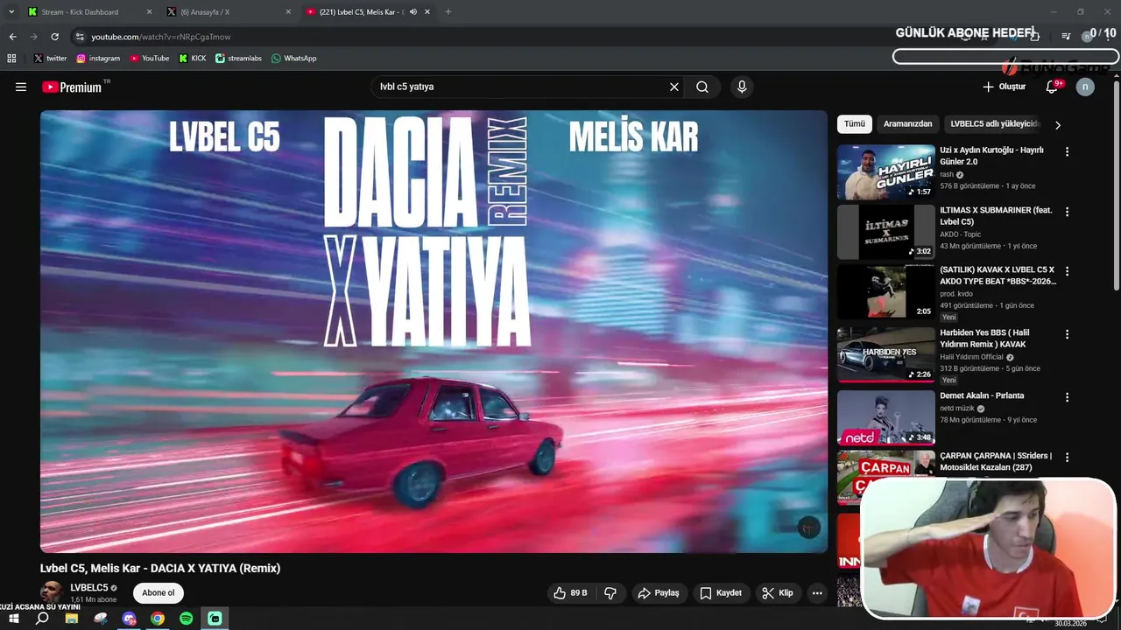Launch File Explorer from the taskbar
Screen dimensions: 1121x630
pyautogui.click(x=72, y=619)
